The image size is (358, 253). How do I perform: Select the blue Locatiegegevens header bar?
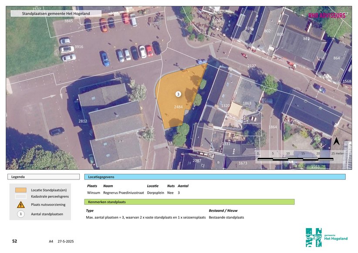pyautogui.click(x=215, y=177)
